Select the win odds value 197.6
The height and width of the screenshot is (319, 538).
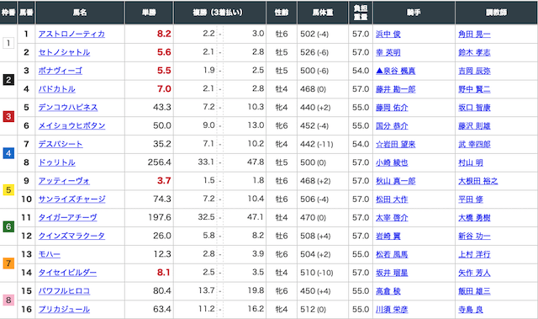[160, 217]
